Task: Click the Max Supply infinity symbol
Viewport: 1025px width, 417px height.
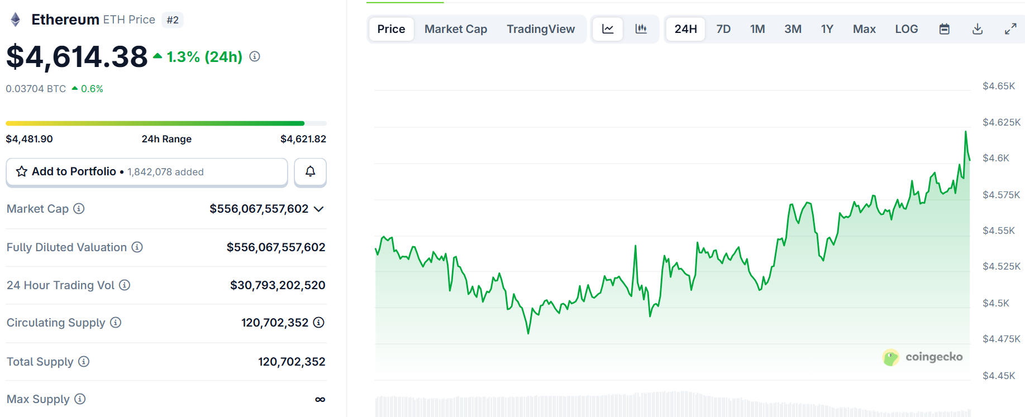Action: [x=320, y=399]
